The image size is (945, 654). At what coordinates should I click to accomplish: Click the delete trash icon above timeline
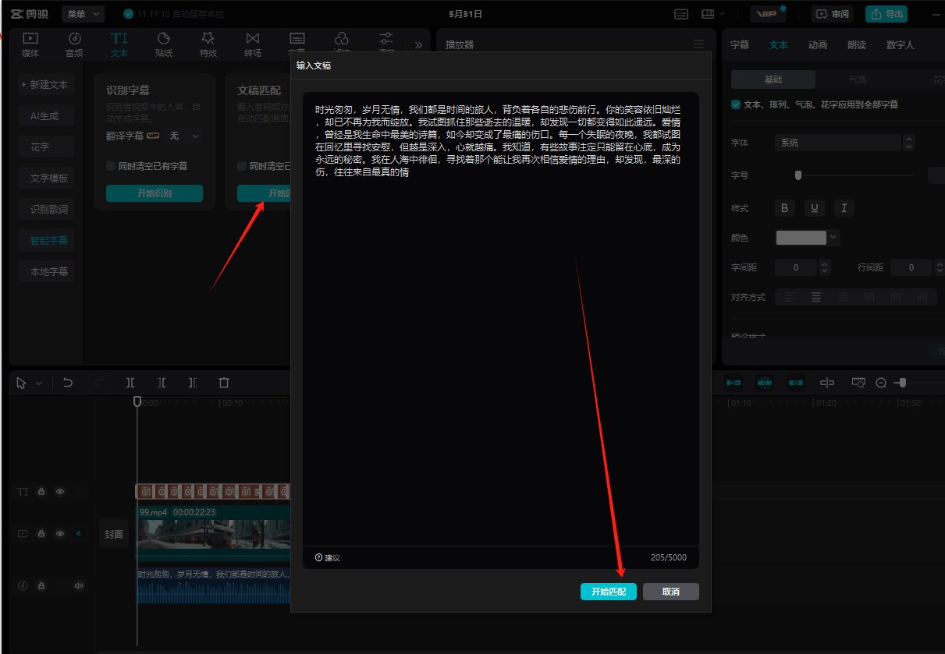coord(224,383)
